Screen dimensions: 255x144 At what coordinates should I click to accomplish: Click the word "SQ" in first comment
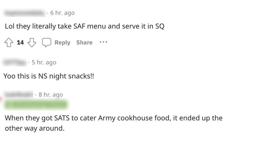(160, 26)
